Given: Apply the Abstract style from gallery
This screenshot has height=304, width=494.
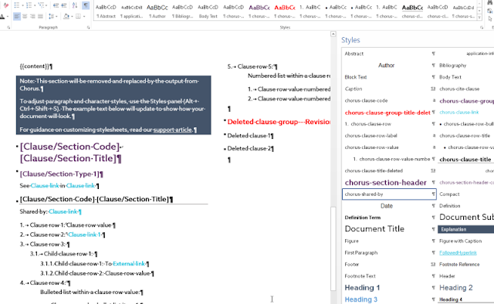Looking at the screenshot, I should tap(106, 12).
